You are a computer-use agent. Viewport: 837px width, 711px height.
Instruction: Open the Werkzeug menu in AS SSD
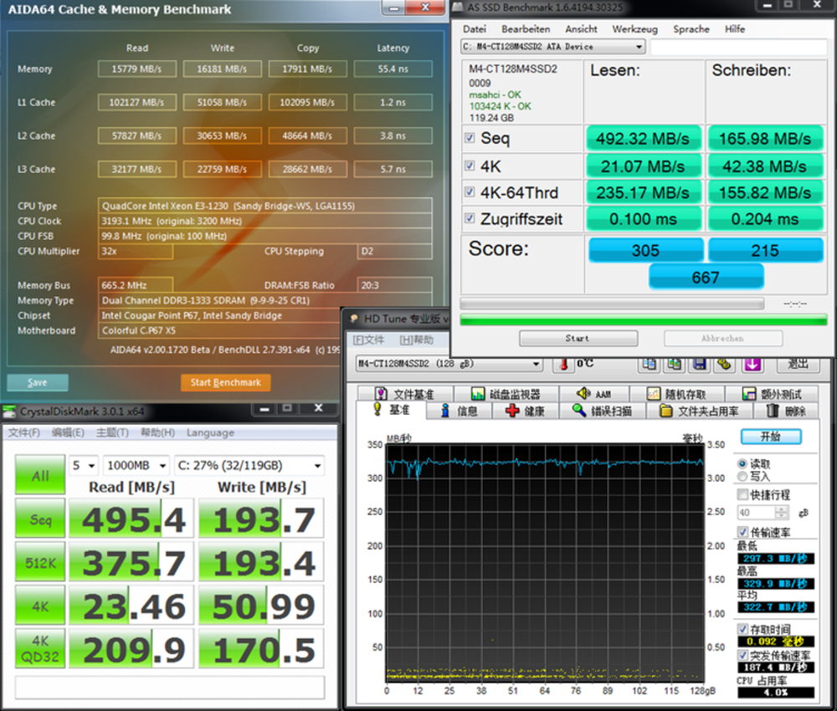635,28
